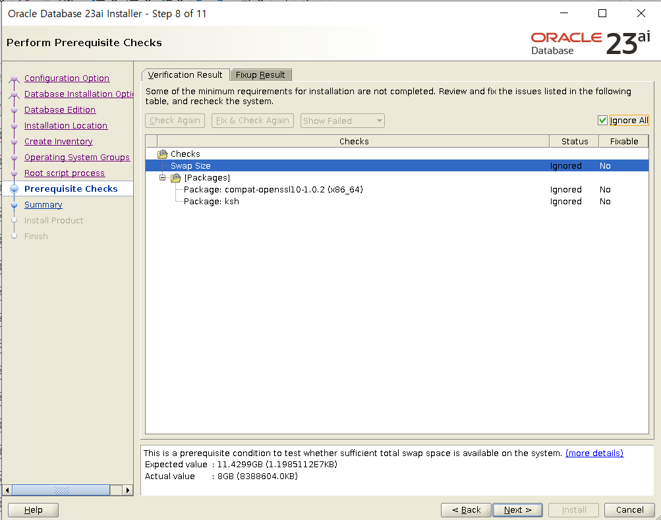Image resolution: width=661 pixels, height=520 pixels.
Task: Jump to Installation Location step
Action: tap(66, 126)
